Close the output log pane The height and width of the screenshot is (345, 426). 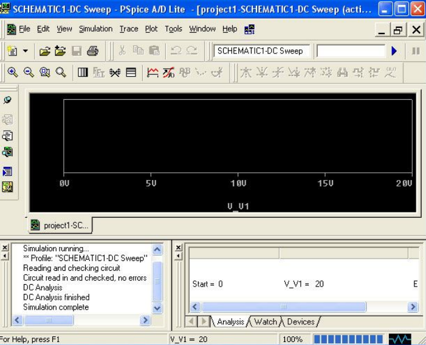click(x=5, y=247)
